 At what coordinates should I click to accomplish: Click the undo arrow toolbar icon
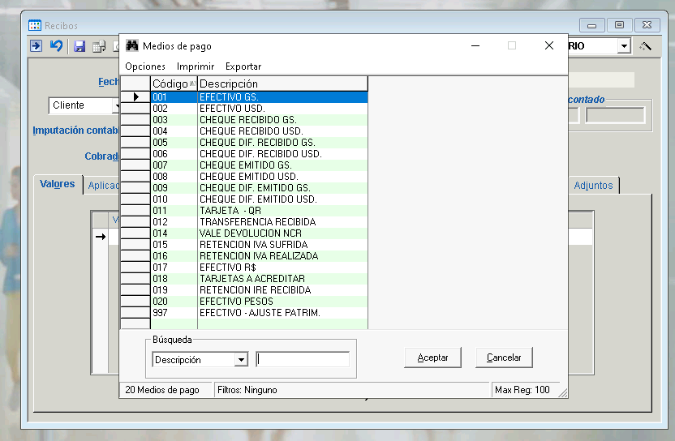click(56, 46)
